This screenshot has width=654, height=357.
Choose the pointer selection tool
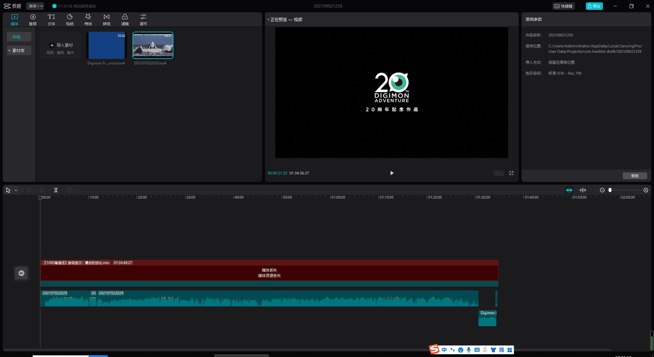[x=8, y=190]
